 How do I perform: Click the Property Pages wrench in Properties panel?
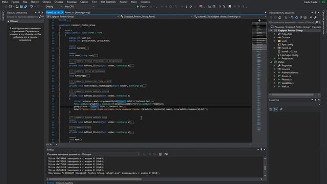point(281,109)
